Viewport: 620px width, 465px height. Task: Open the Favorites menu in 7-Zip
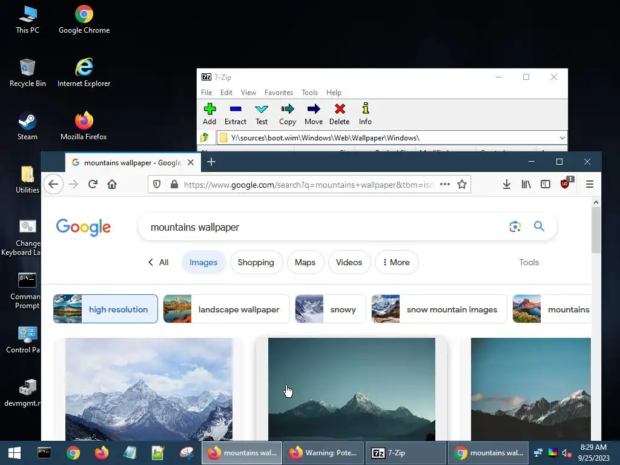pyautogui.click(x=279, y=93)
